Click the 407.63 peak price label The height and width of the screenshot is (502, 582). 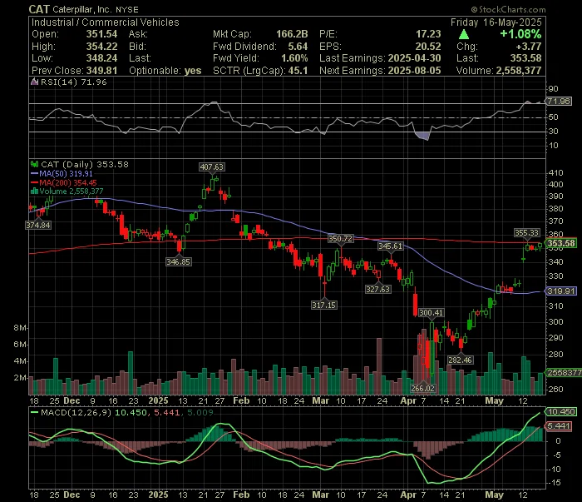(x=211, y=167)
